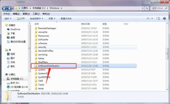This screenshot has width=170, height=104.
Task: Select the security folder icon
Action: pyautogui.click(x=36, y=47)
